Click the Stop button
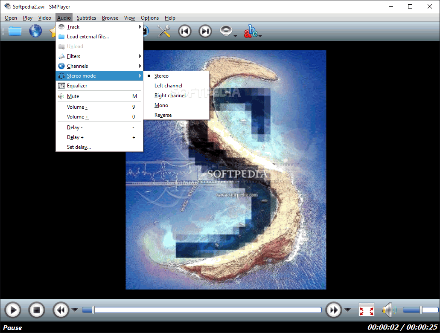This screenshot has width=440, height=333. tap(37, 310)
